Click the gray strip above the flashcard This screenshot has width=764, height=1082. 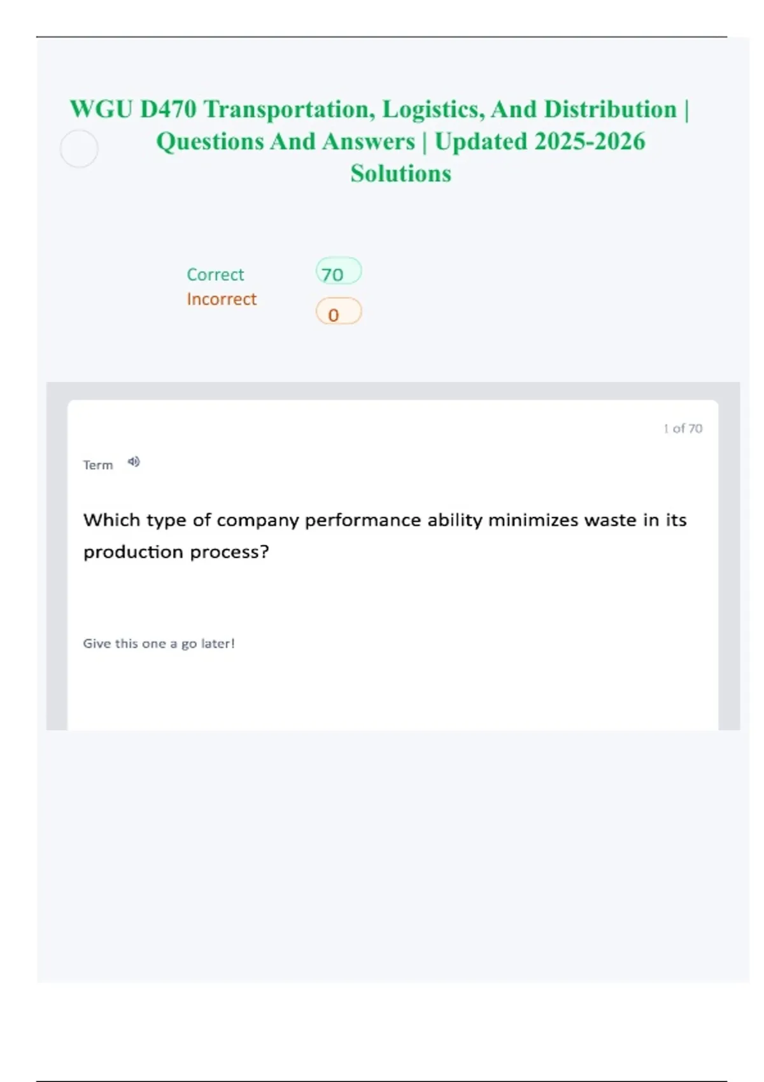click(x=393, y=391)
